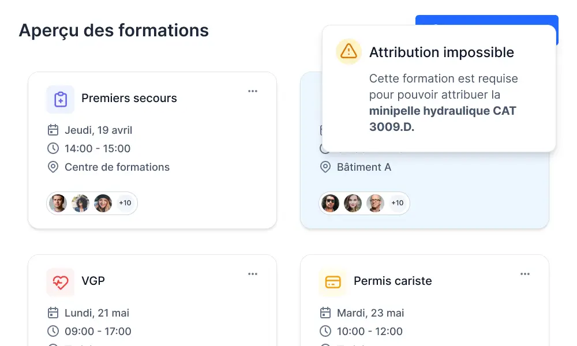
Task: Open options menu for Premiers secours card
Action: tap(253, 91)
